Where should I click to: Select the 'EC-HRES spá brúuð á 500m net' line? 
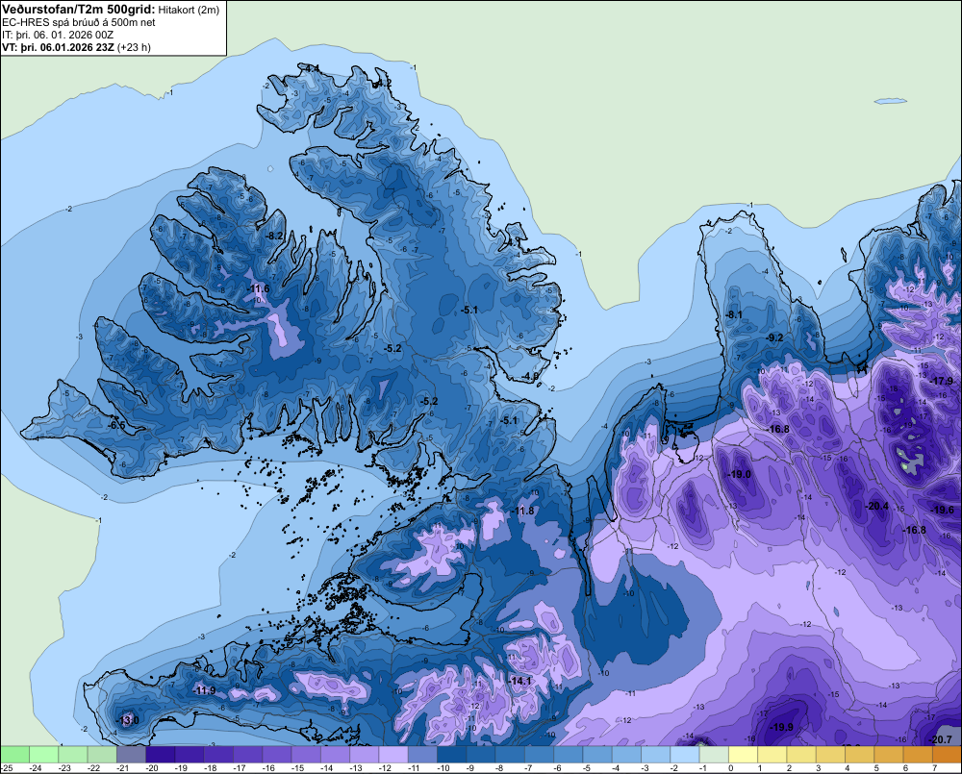79,23
